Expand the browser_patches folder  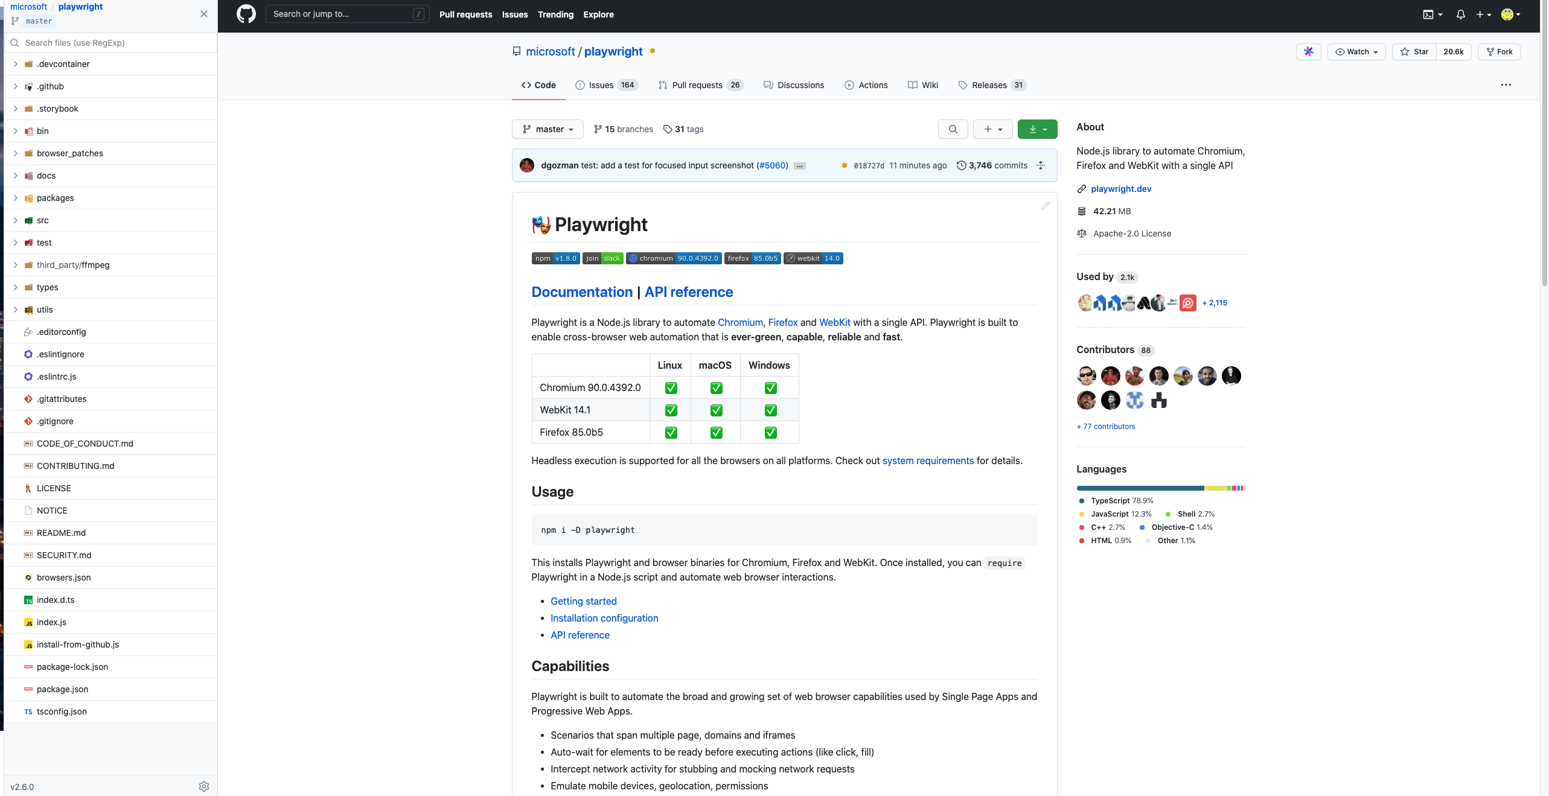pyautogui.click(x=16, y=153)
